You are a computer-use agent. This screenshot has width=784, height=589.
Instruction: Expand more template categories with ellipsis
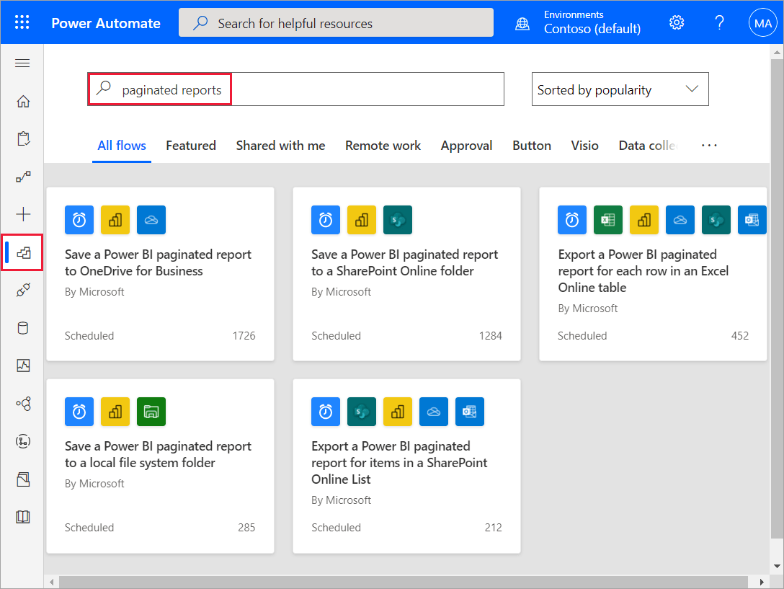pyautogui.click(x=709, y=146)
